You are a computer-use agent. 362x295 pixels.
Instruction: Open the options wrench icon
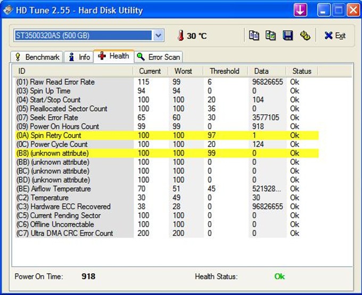click(305, 36)
